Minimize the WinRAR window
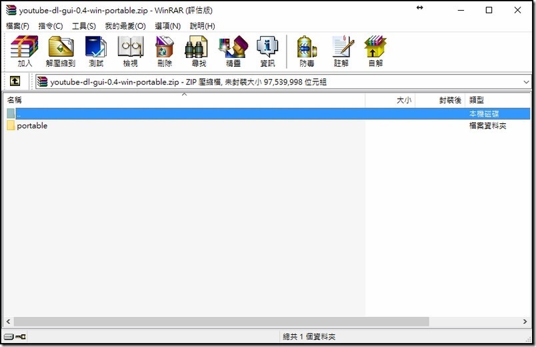Image resolution: width=536 pixels, height=347 pixels. click(461, 10)
